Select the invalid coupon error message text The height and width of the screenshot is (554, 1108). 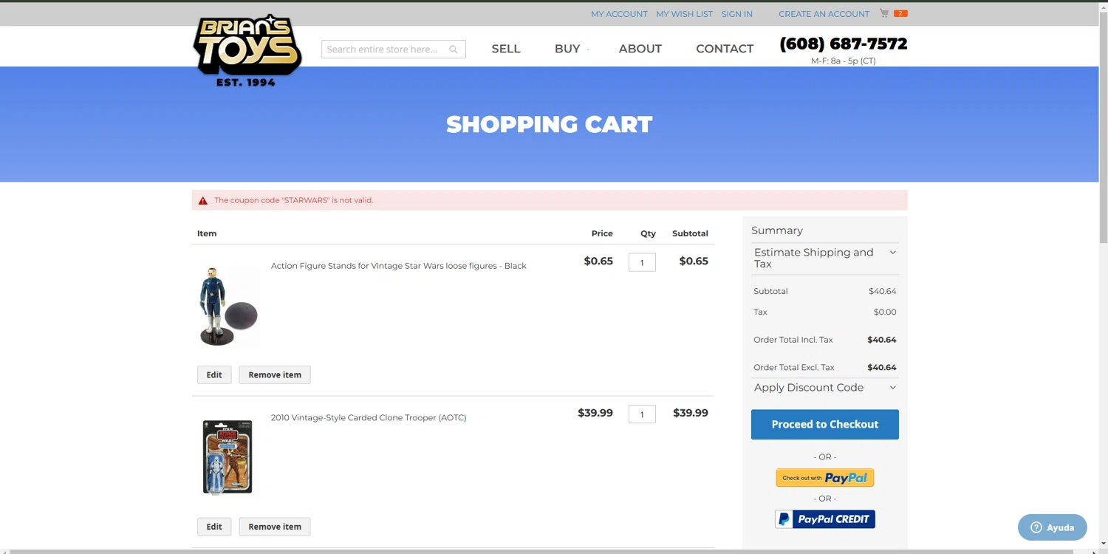click(x=294, y=200)
